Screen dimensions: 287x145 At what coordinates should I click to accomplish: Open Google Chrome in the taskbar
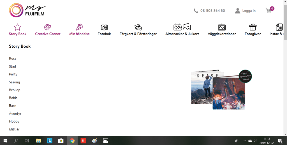point(72,141)
